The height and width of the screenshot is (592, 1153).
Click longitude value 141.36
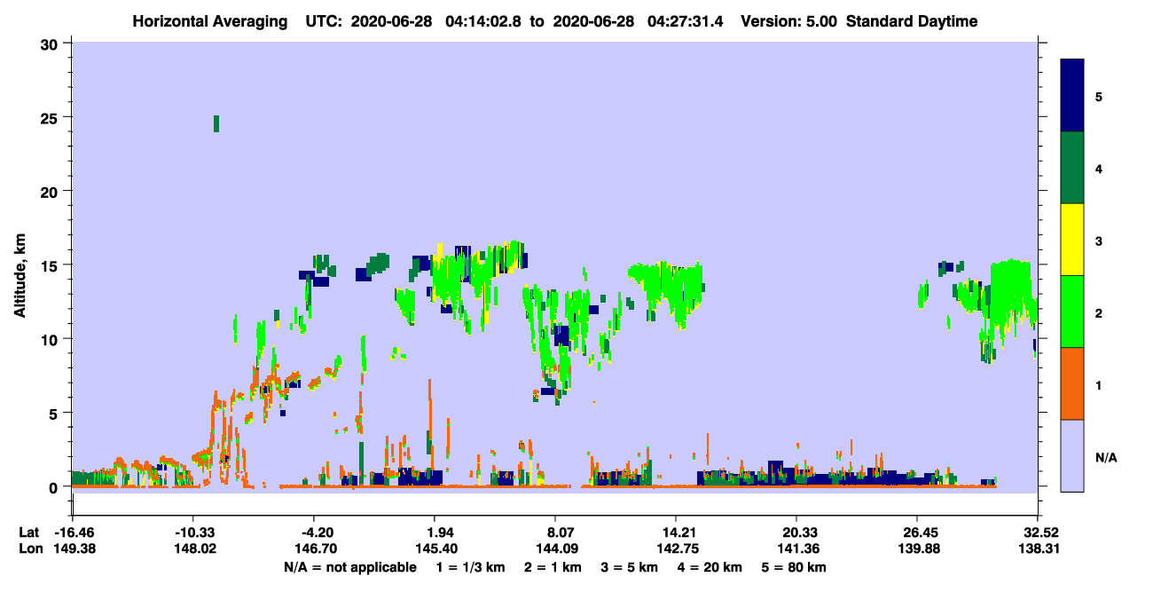click(796, 549)
